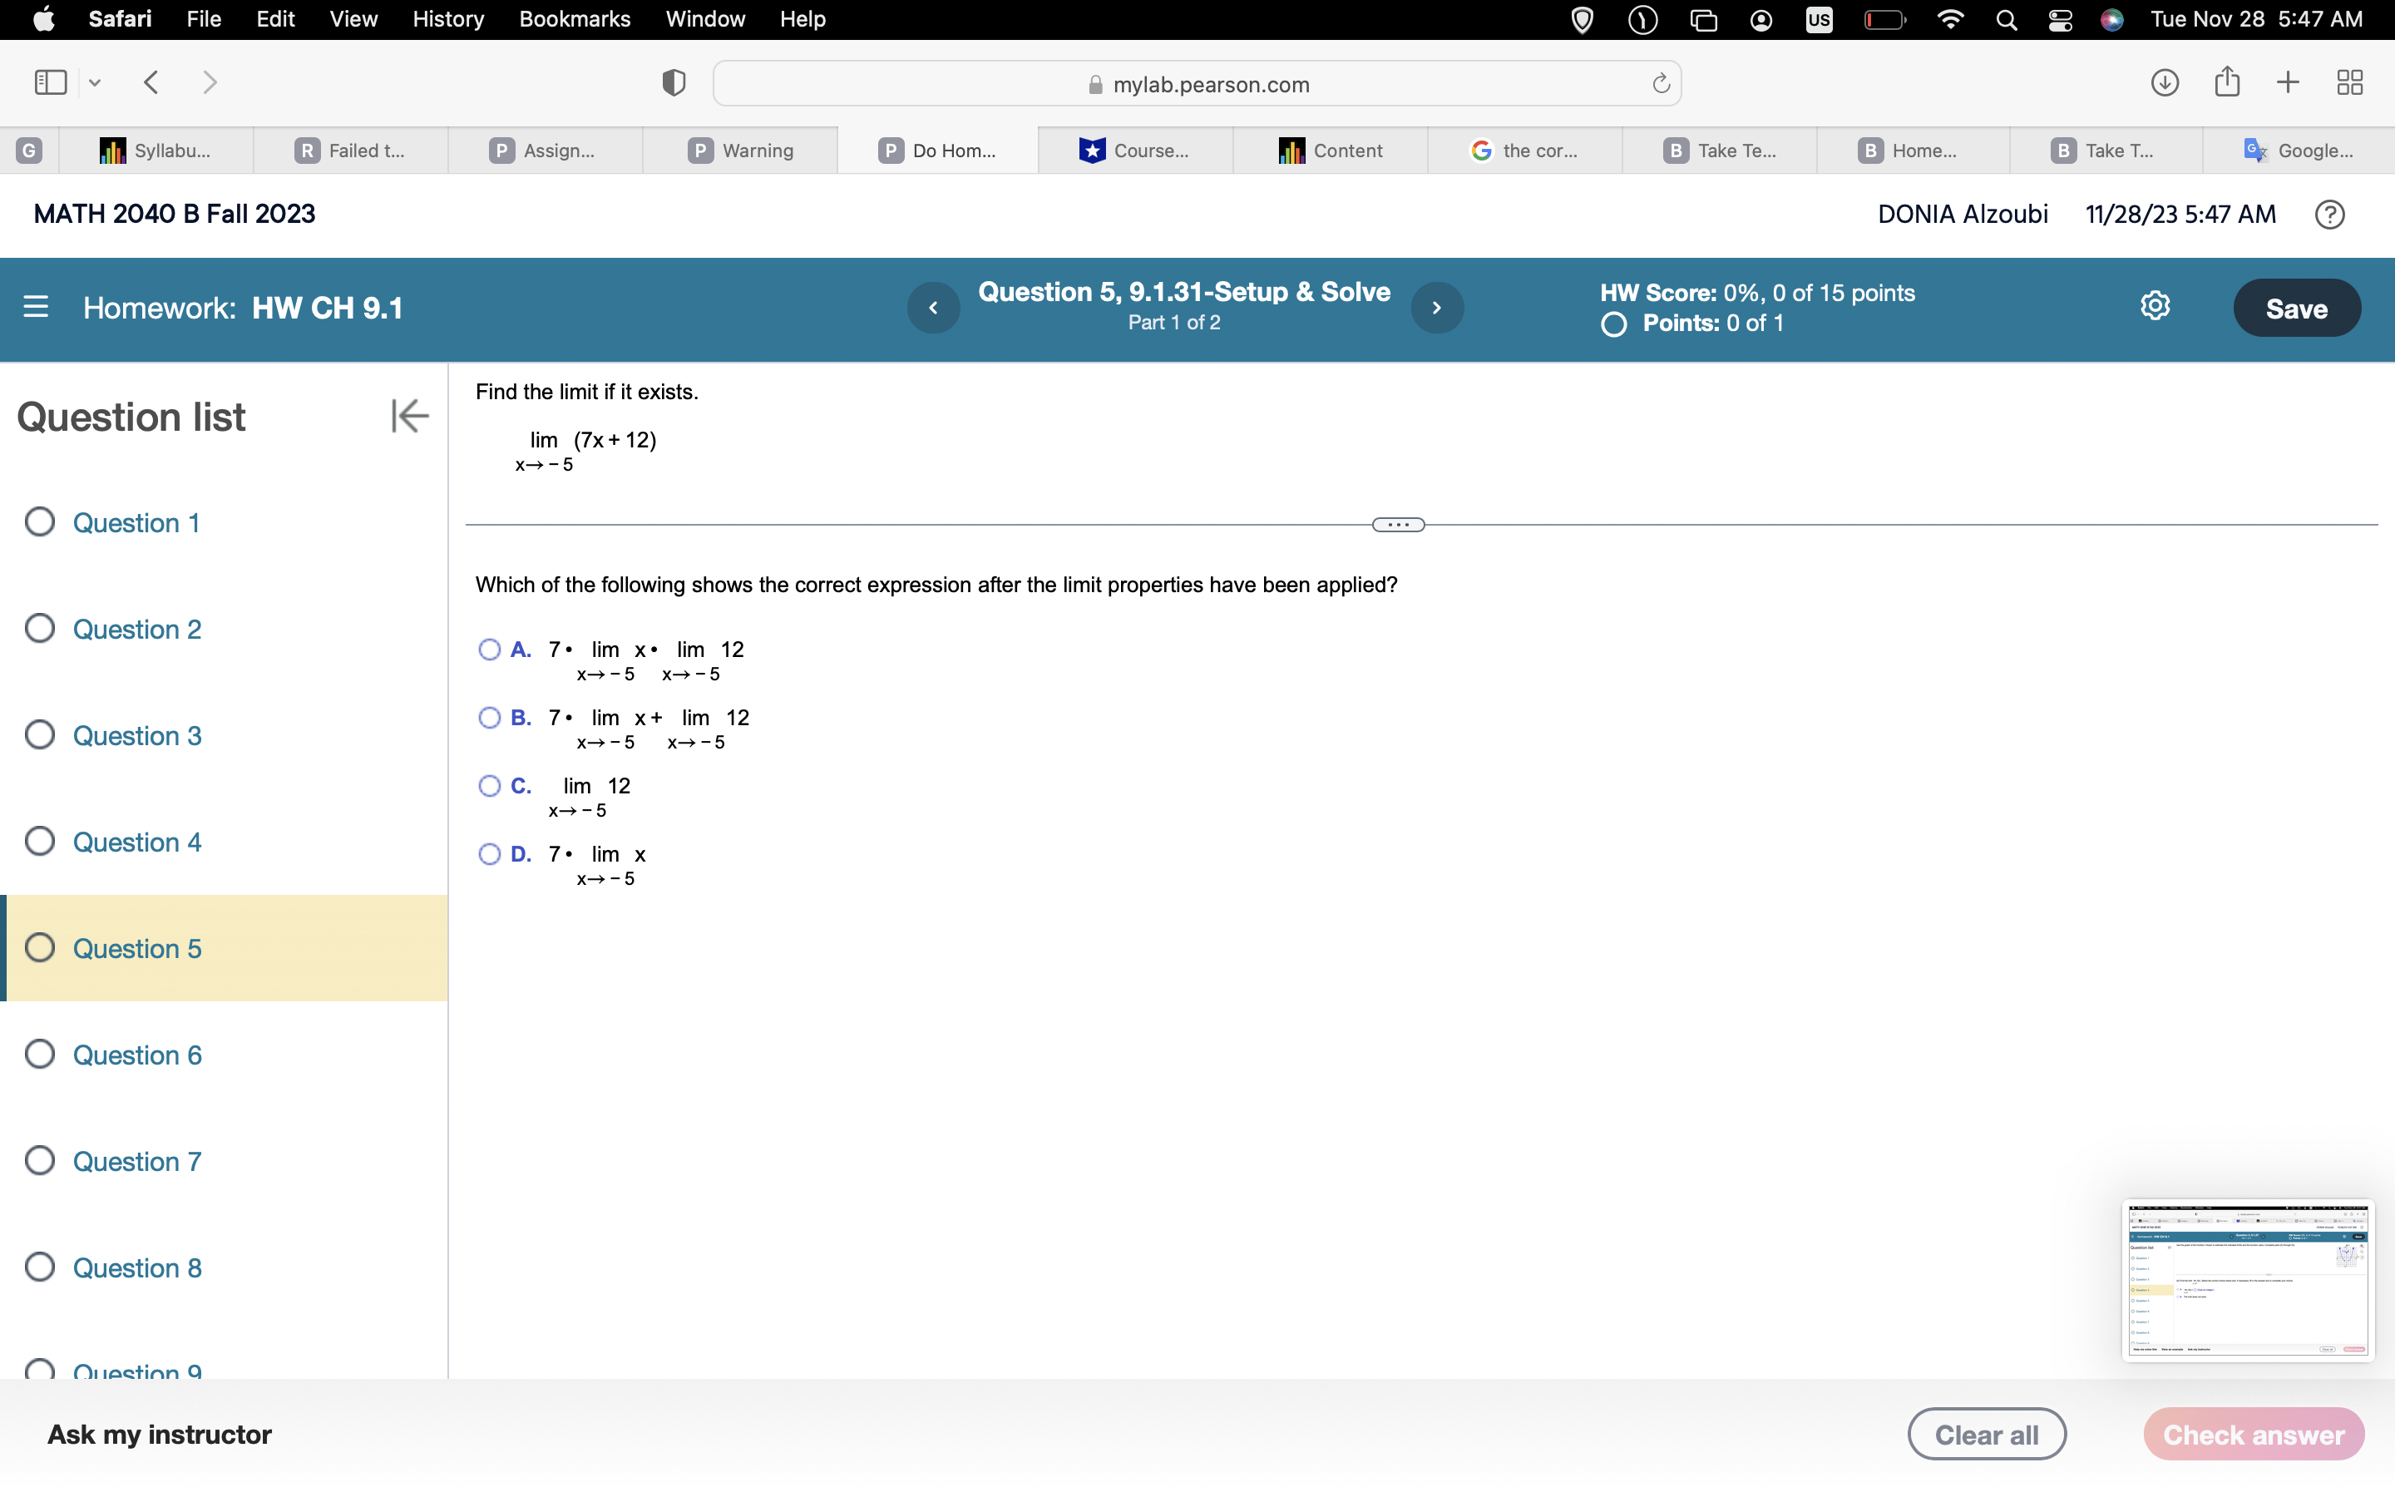Screen dimensions: 2395x1497
Task: Click the Check answer button
Action: click(x=2253, y=1433)
